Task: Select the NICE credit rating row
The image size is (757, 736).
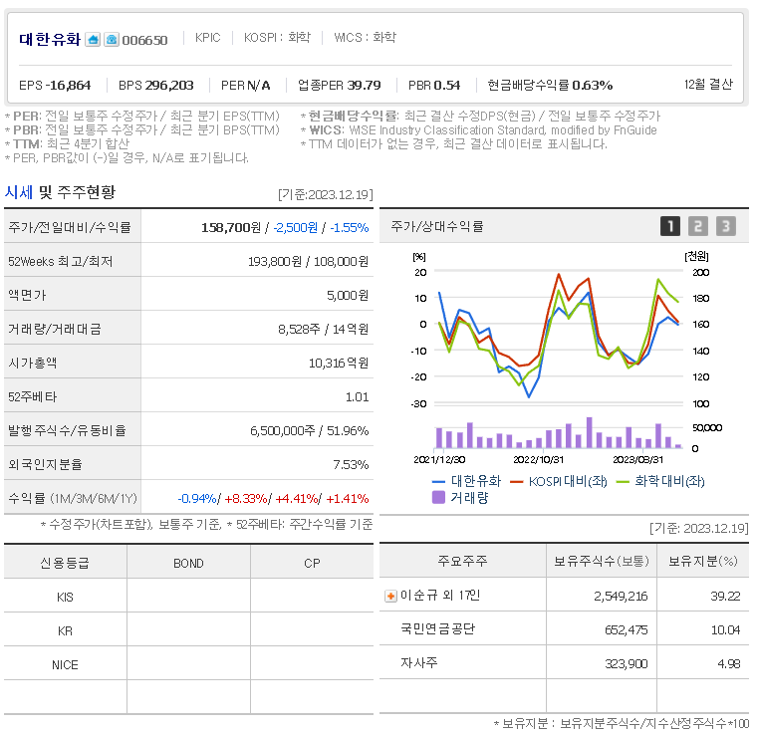Action: click(189, 664)
